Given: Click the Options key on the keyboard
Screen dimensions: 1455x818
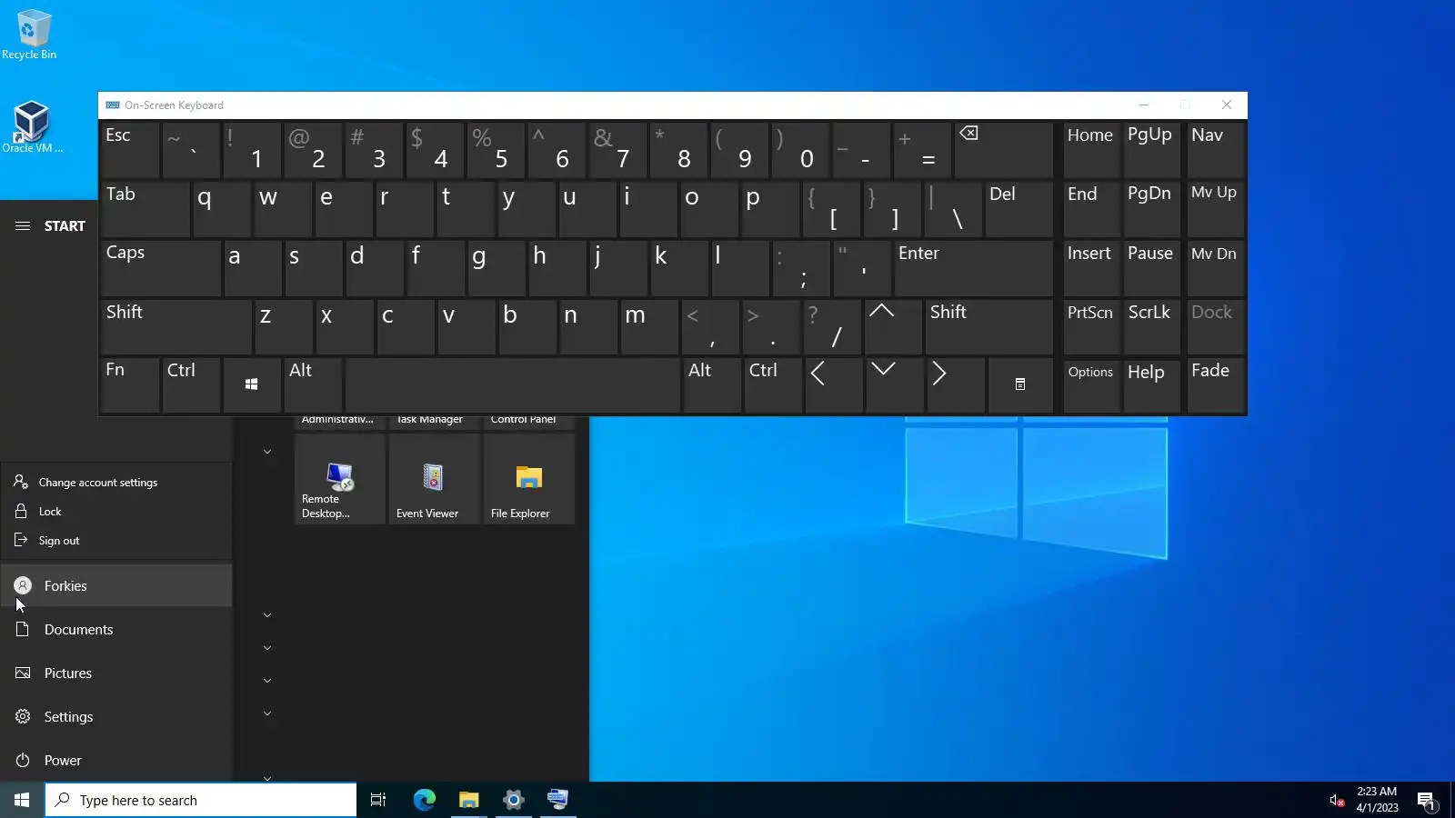Looking at the screenshot, I should tap(1091, 384).
